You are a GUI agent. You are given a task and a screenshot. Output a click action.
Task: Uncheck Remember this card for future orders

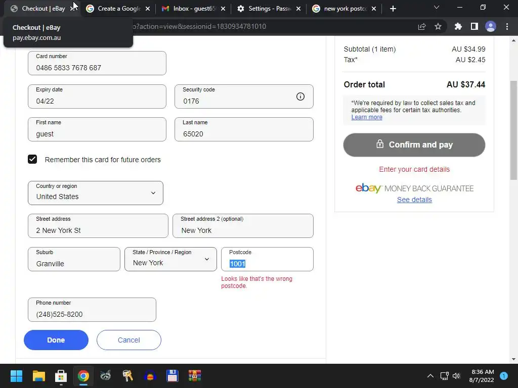tap(32, 159)
